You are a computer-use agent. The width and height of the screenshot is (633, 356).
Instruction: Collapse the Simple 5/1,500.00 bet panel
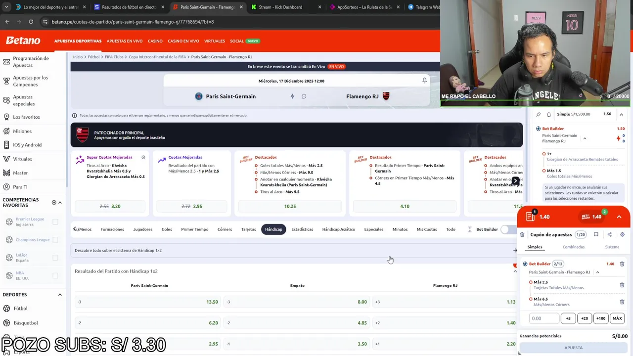pyautogui.click(x=621, y=114)
